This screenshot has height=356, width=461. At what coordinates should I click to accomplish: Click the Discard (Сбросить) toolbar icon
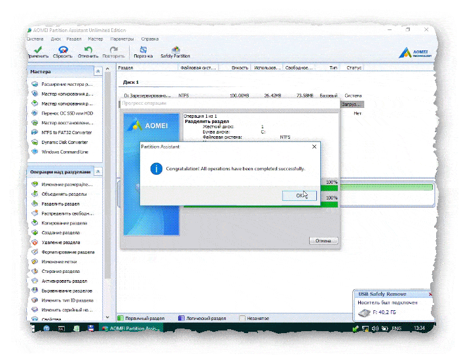point(63,52)
